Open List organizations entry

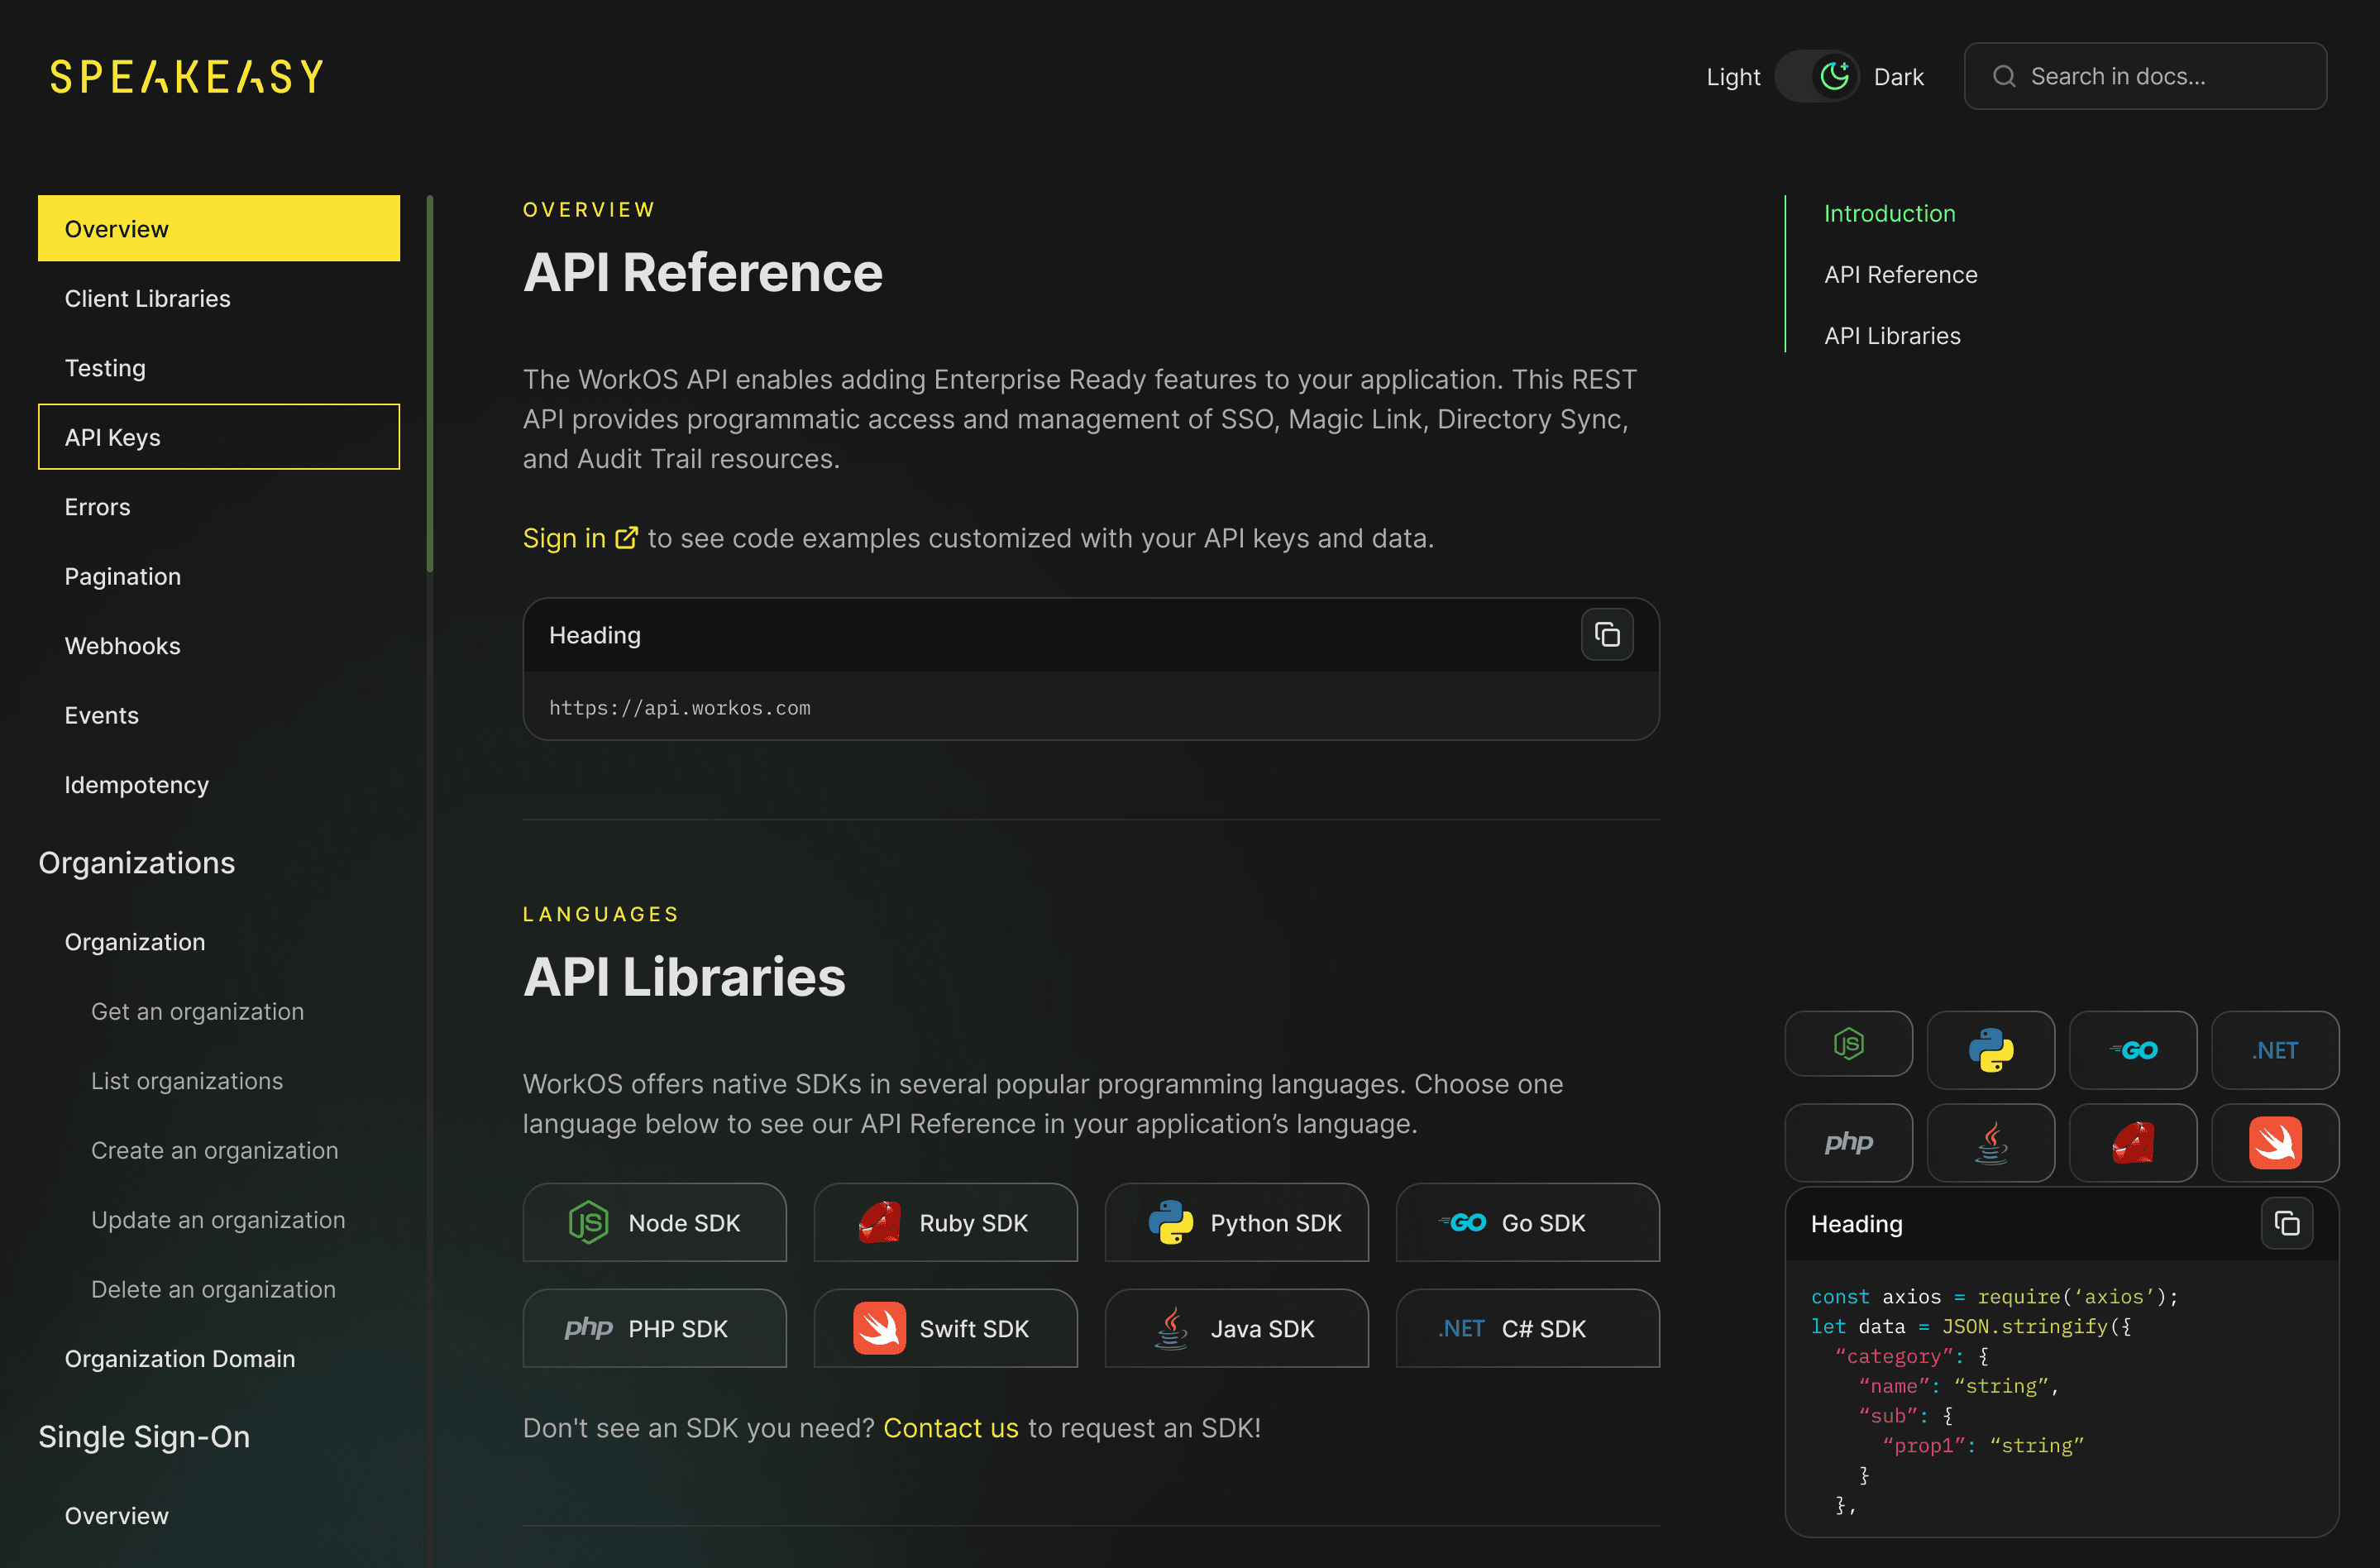[x=187, y=1081]
